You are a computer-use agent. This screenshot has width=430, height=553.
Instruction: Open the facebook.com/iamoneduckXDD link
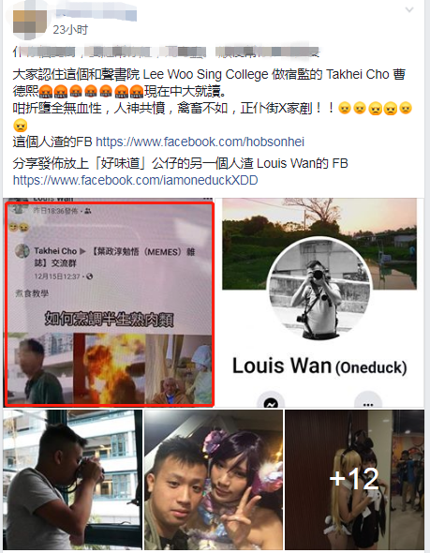(135, 180)
